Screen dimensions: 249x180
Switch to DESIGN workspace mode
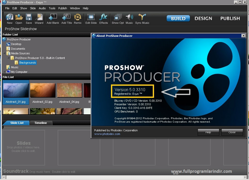[x=203, y=19]
